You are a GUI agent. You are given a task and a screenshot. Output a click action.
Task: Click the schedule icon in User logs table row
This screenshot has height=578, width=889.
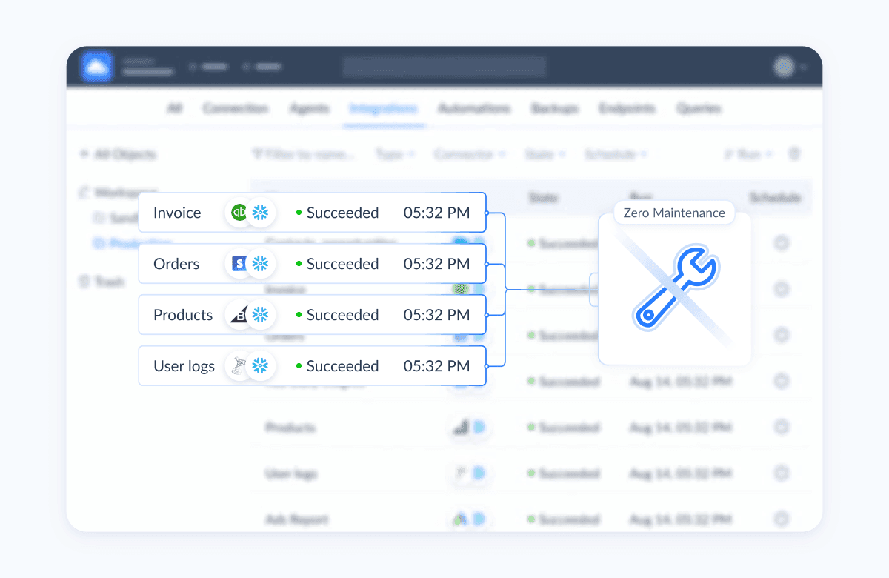tap(781, 474)
